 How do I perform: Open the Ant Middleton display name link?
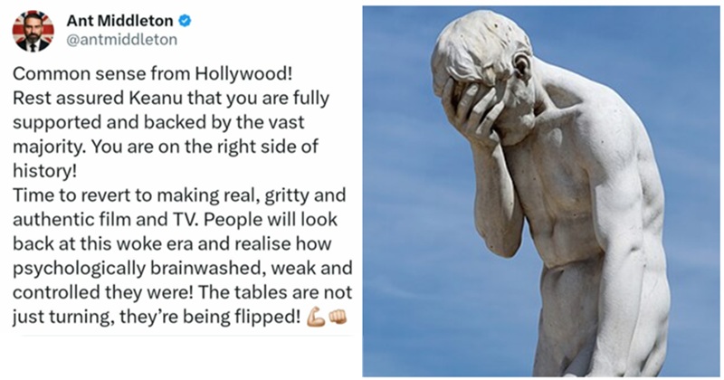[120, 21]
